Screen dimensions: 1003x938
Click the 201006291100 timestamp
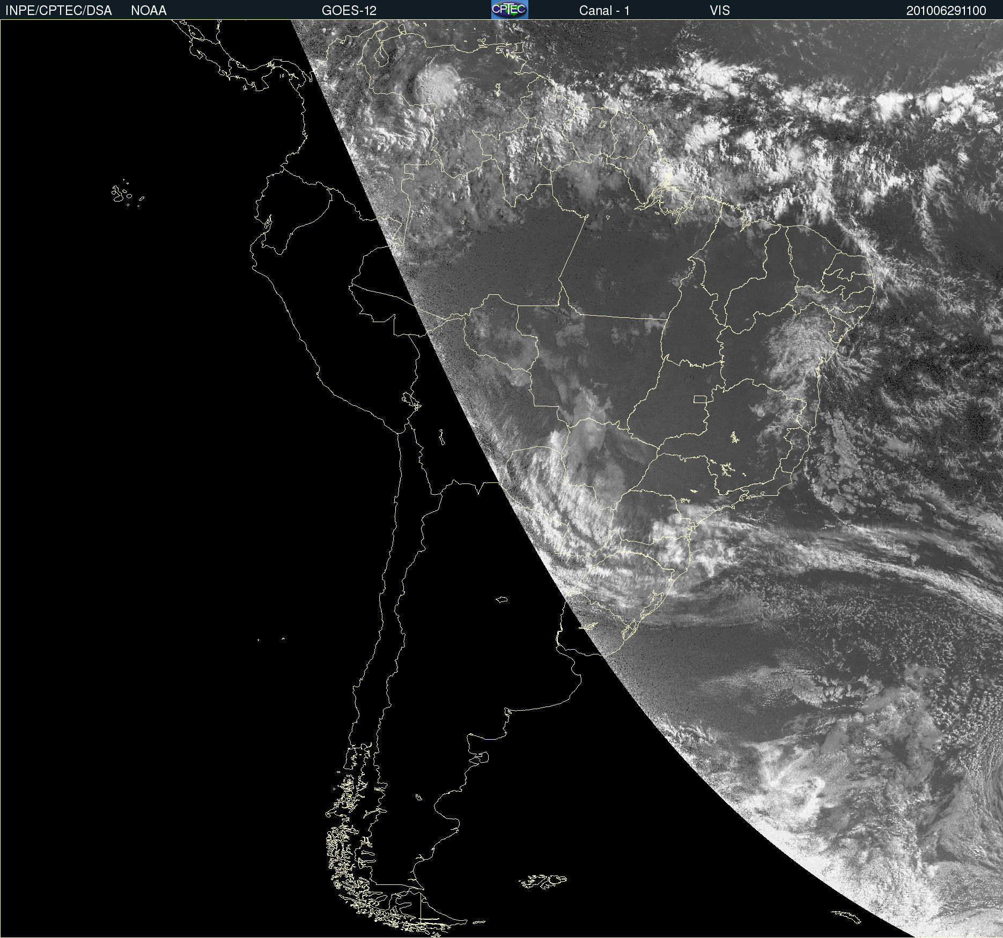point(946,11)
